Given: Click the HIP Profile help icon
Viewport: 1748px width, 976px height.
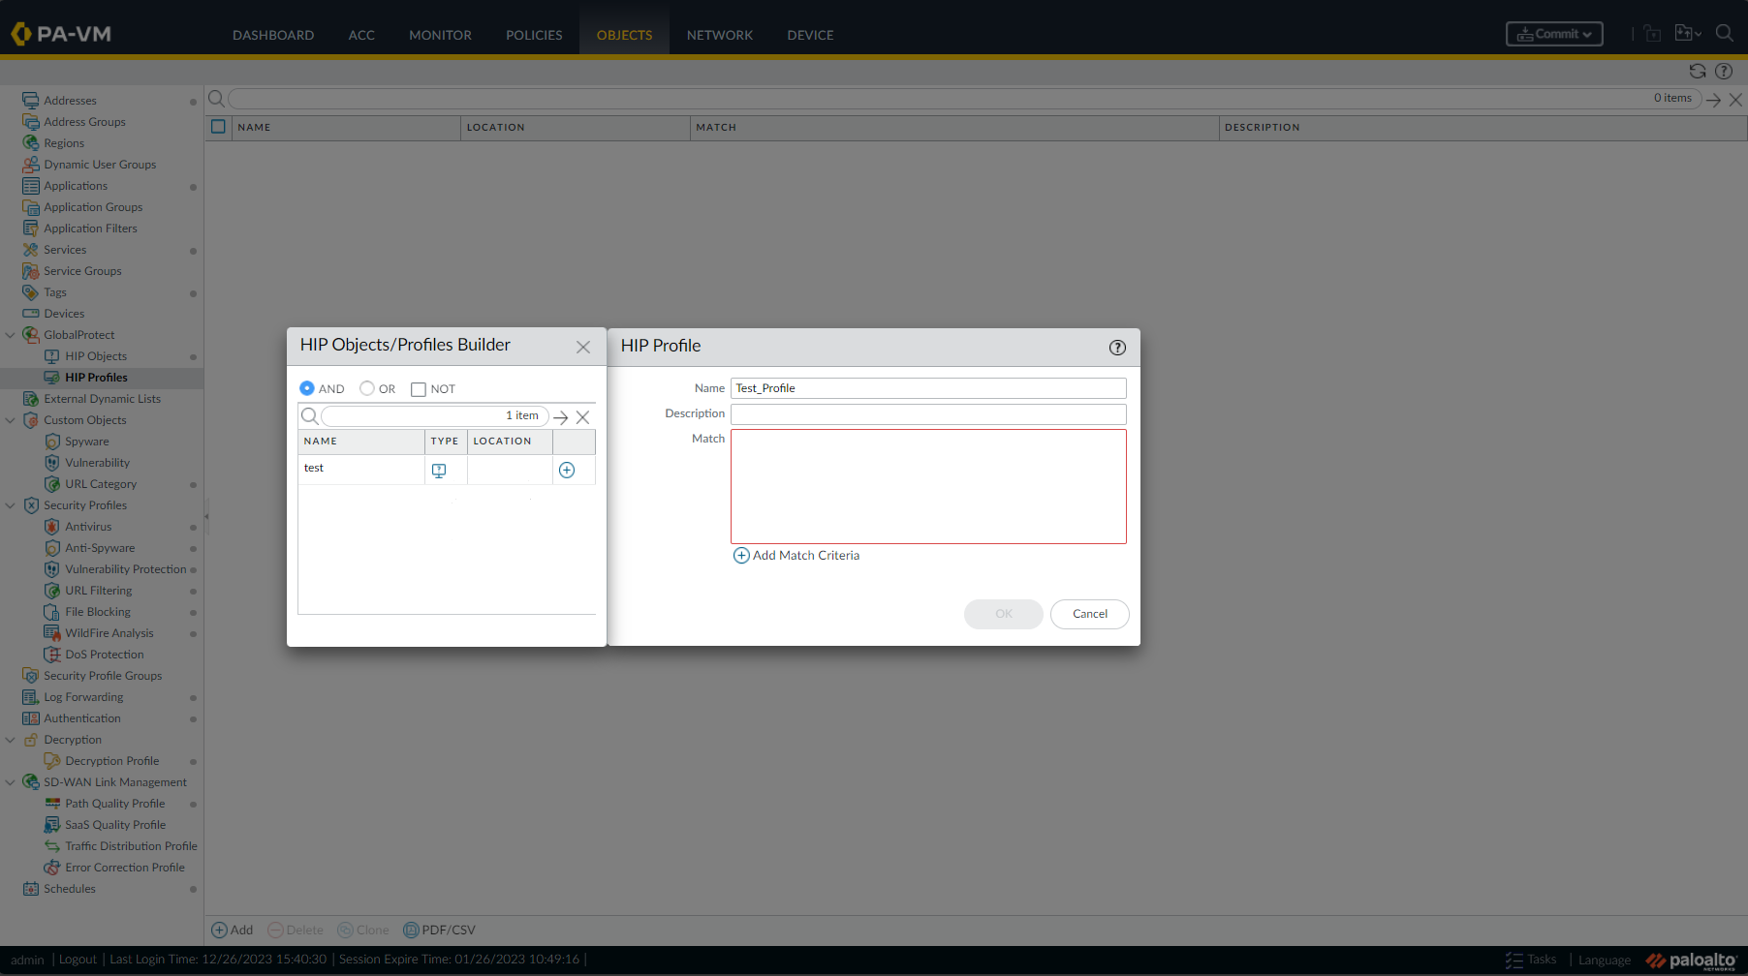Looking at the screenshot, I should coord(1117,348).
